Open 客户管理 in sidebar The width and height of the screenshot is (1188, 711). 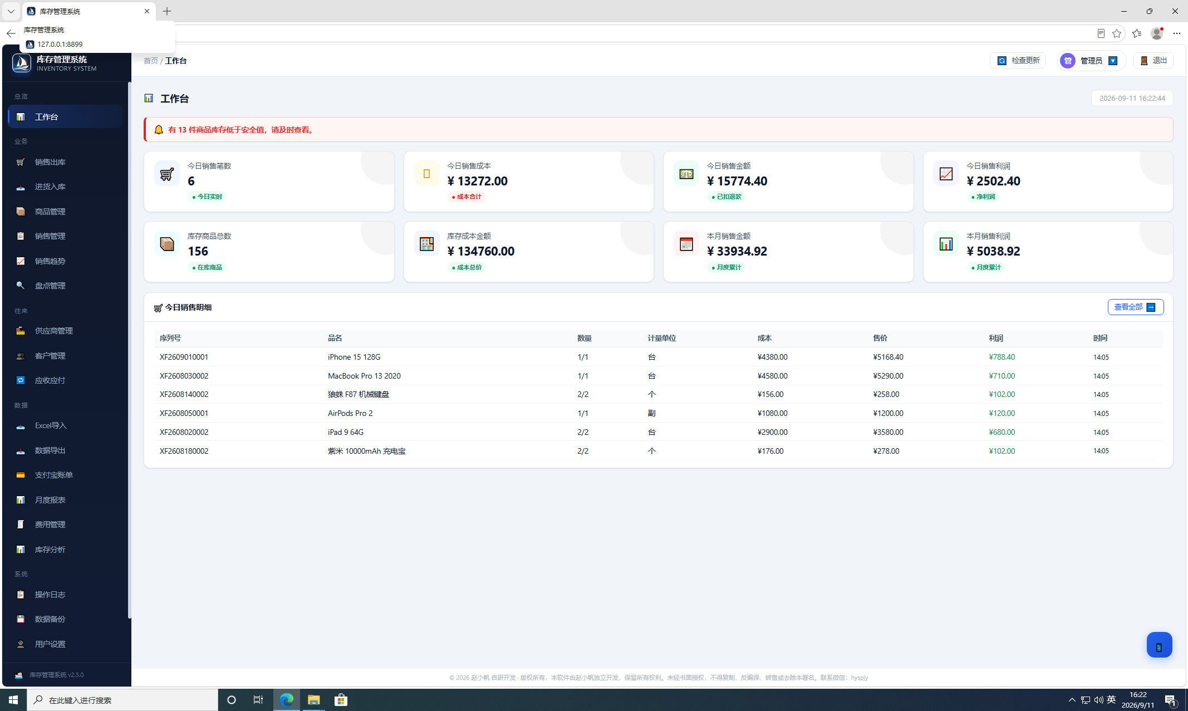pos(65,356)
